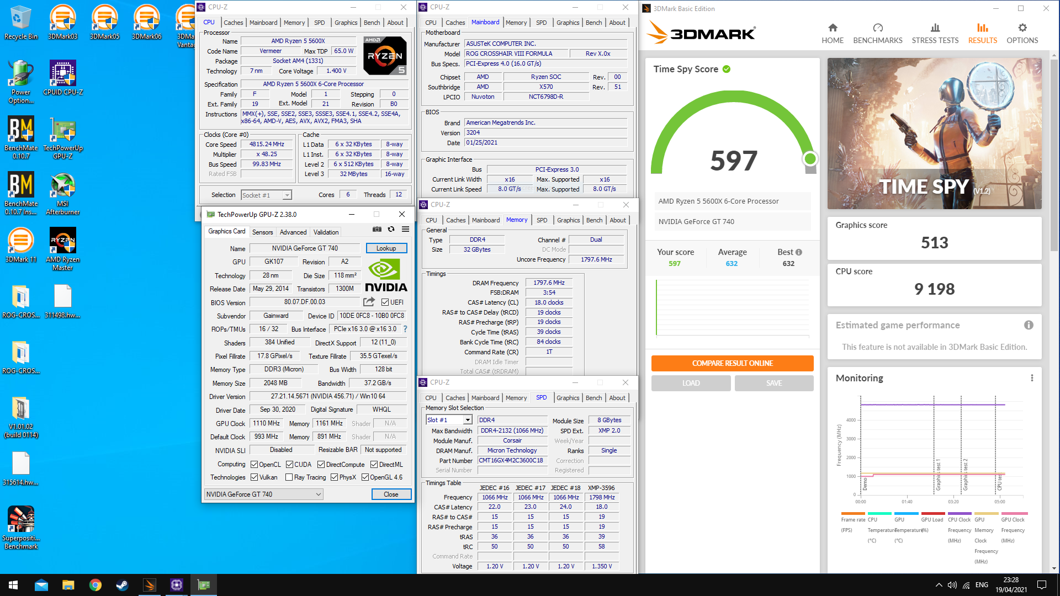This screenshot has width=1060, height=596.
Task: Open 3DMark STRESS TESTS section
Action: click(x=935, y=33)
